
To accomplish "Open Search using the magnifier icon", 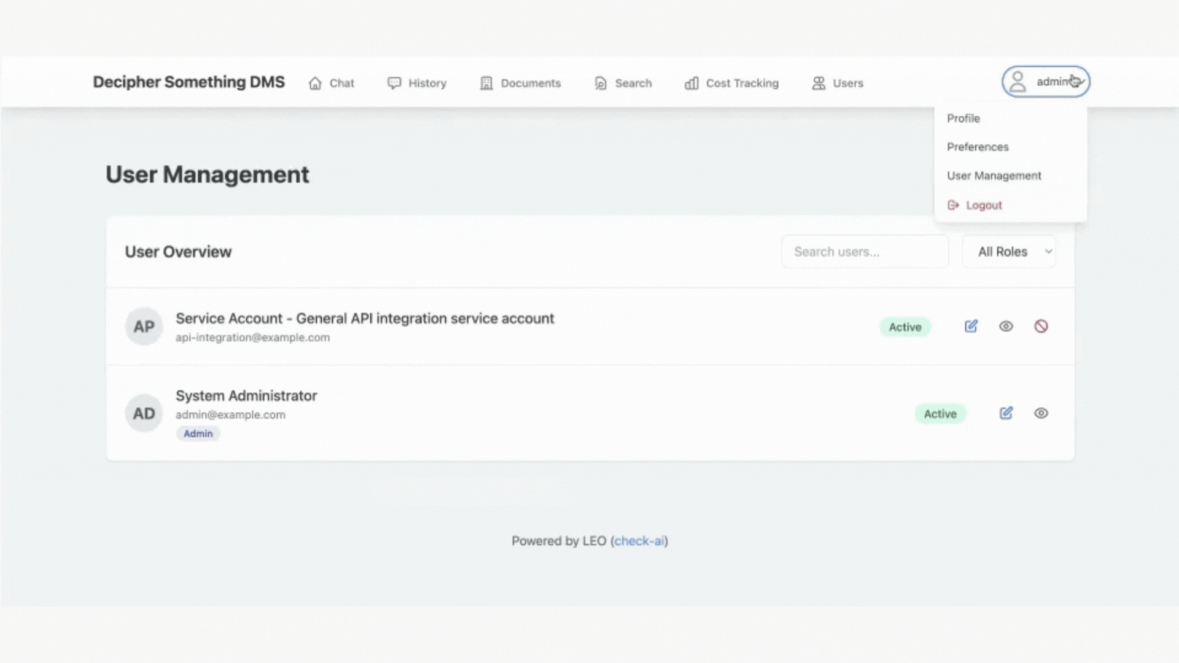I will click(600, 83).
